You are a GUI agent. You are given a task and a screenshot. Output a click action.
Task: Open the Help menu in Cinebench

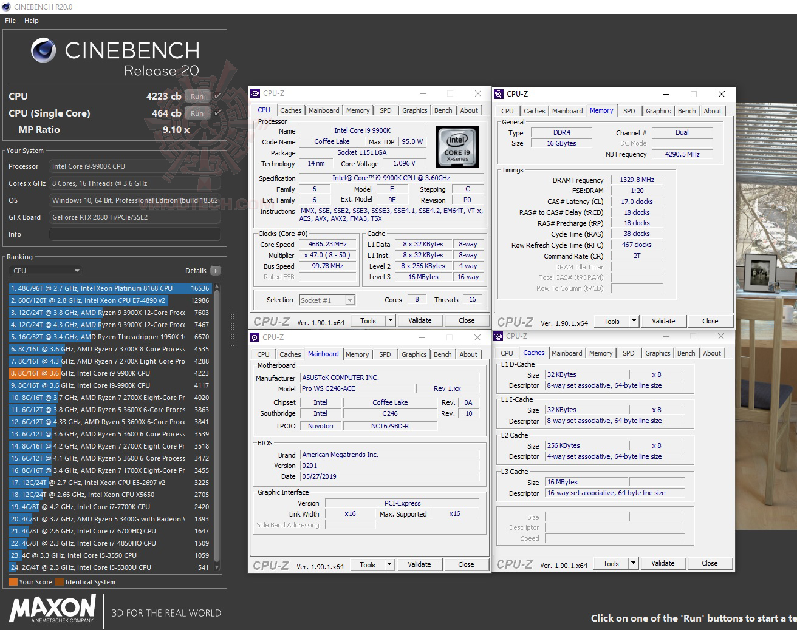31,20
